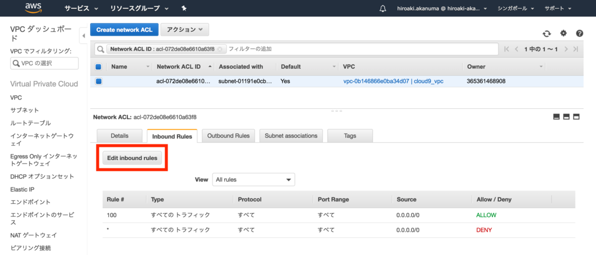Open the アクション actions dropdown
596x255 pixels.
(185, 29)
